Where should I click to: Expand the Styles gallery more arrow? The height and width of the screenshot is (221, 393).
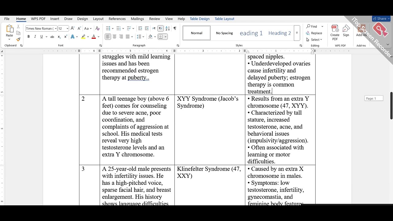[297, 33]
